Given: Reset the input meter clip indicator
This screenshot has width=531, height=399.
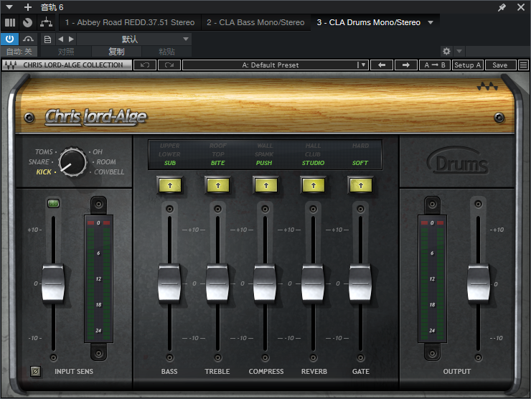Looking at the screenshot, I should 98,223.
